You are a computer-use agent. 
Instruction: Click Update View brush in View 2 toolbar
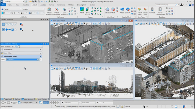tap(65, 24)
